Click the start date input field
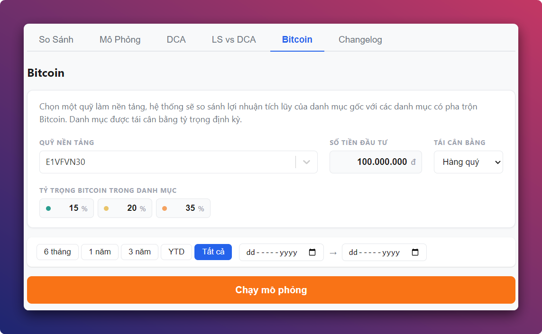The width and height of the screenshot is (542, 334). [x=281, y=252]
